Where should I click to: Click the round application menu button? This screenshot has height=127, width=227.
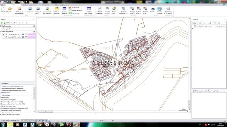tap(2, 3)
